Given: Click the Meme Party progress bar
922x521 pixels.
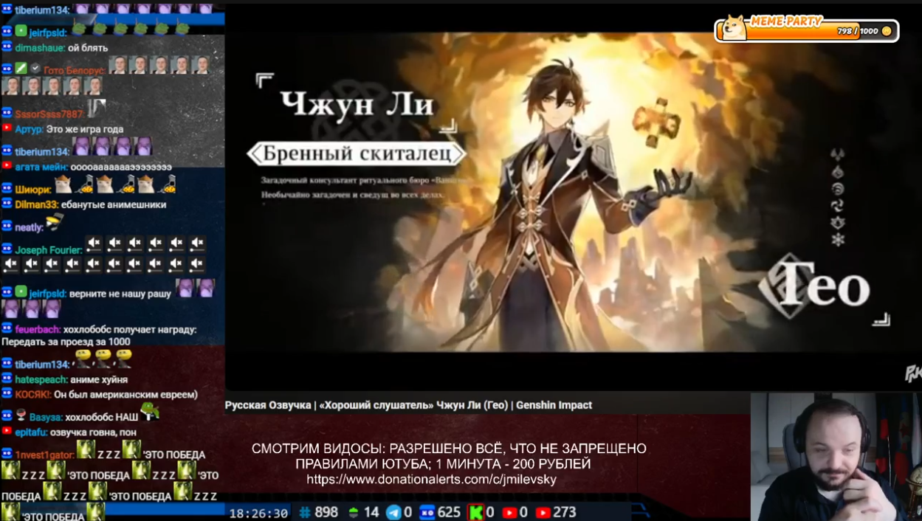Looking at the screenshot, I should click(x=807, y=31).
